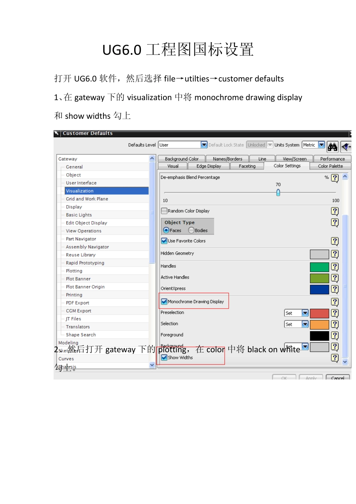Viewport: 356px width, 504px height.
Task: Enable Random Color Display checkbox
Action: 164,211
